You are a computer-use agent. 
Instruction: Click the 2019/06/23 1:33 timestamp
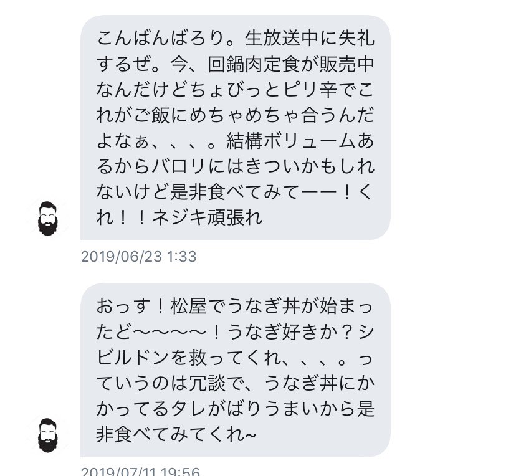tap(138, 257)
